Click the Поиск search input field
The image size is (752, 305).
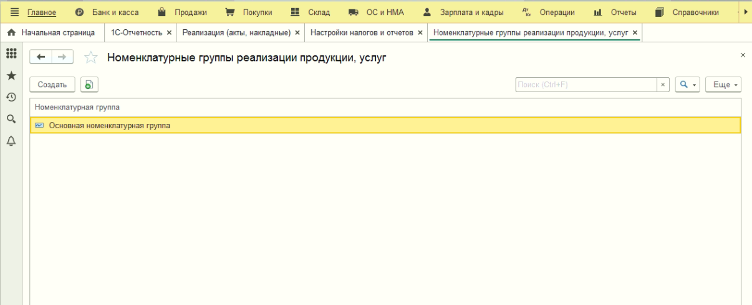[x=586, y=85]
